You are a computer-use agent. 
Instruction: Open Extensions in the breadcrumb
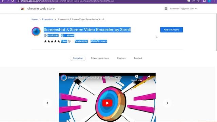coord(47,19)
